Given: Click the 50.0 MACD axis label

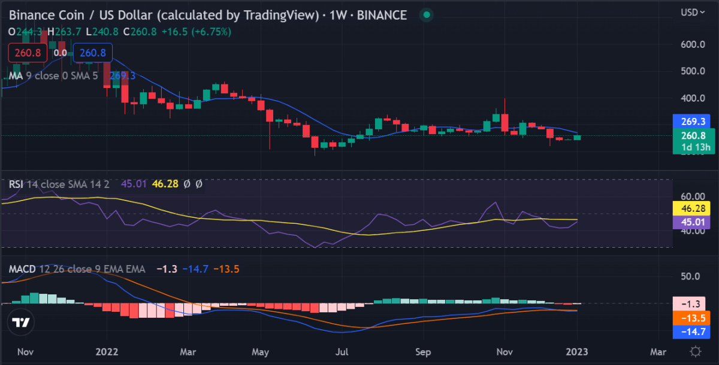Looking at the screenshot, I should pos(691,276).
